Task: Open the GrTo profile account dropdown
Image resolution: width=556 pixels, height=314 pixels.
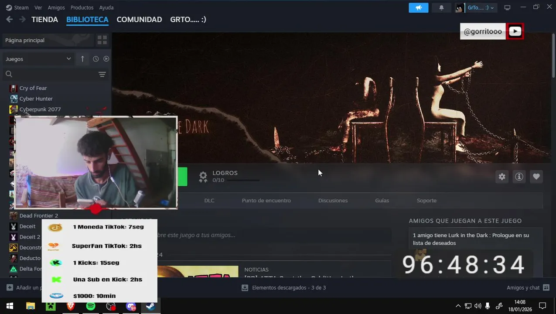Action: point(476,7)
